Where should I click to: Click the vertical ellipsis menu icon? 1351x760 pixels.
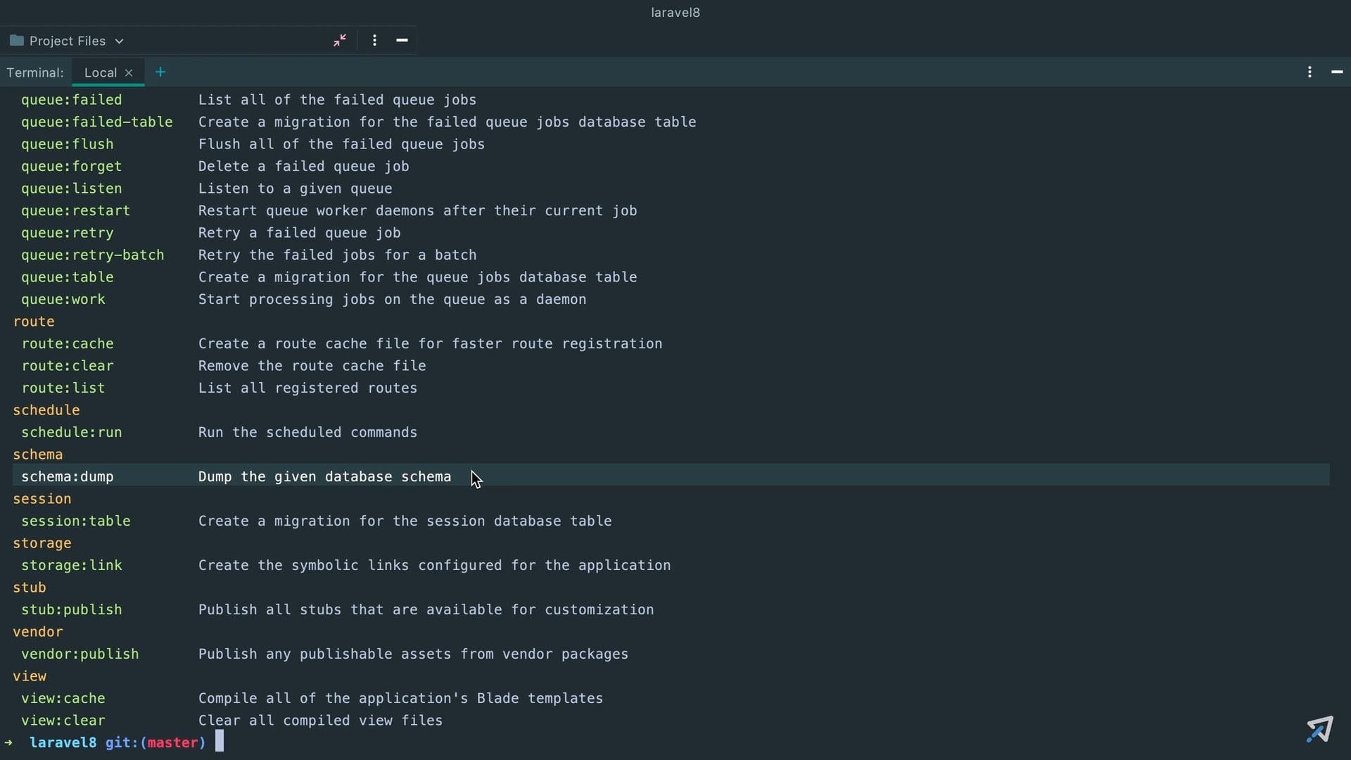tap(374, 40)
